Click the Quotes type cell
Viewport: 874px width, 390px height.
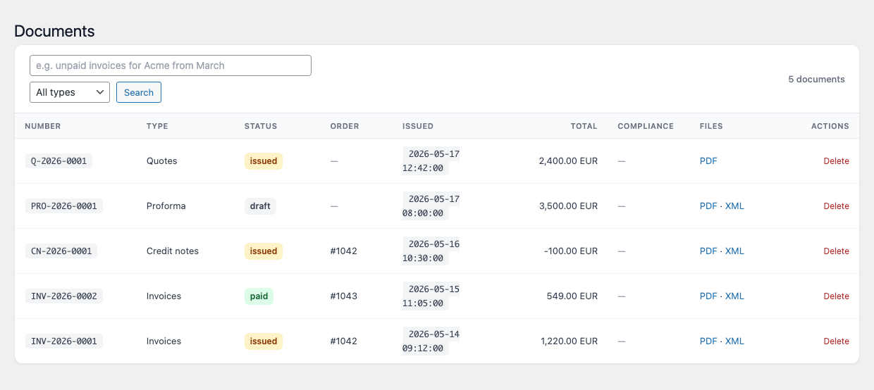tap(162, 161)
